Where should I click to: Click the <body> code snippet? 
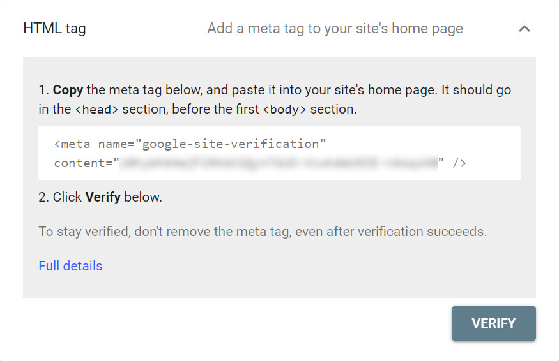click(x=284, y=109)
